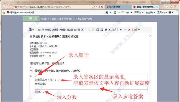This screenshot has height=102, width=180.
Task: Click the underline formatting icon
Action: (x=106, y=30)
